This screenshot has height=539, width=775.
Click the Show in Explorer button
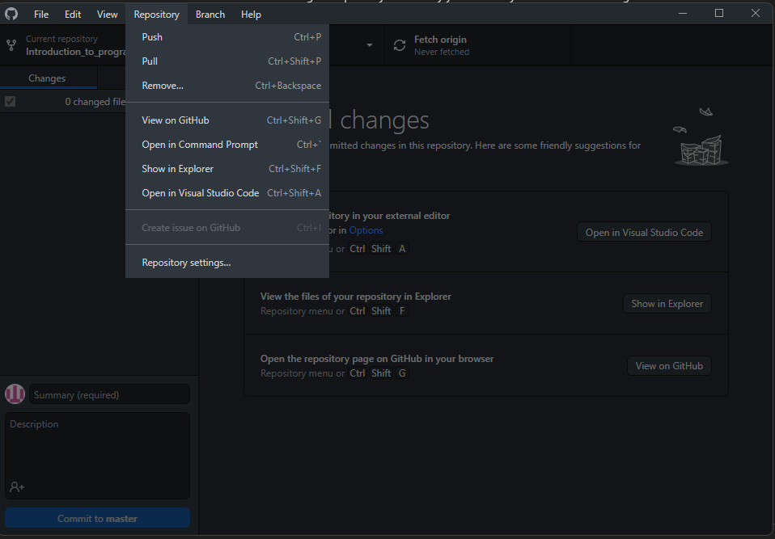point(667,304)
